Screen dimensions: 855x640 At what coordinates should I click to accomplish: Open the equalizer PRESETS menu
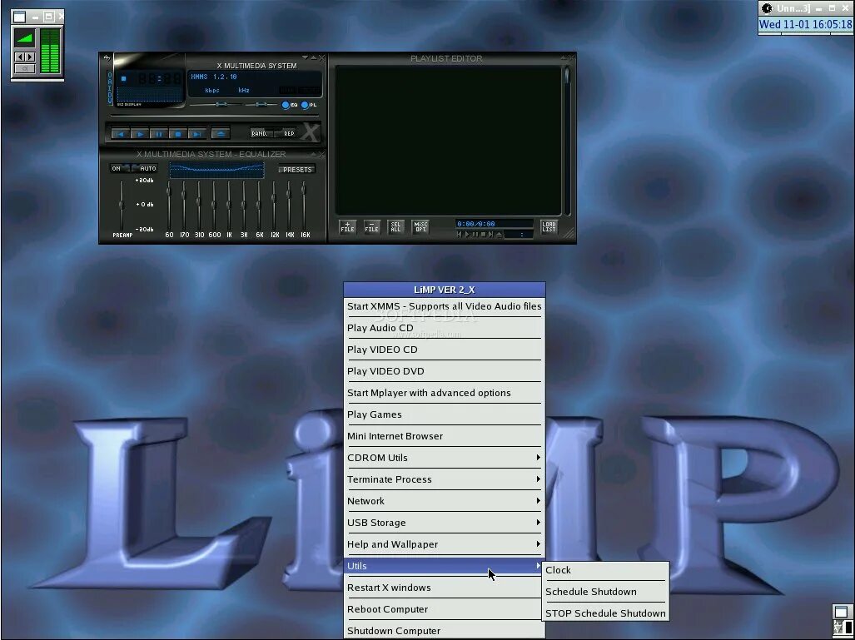297,170
